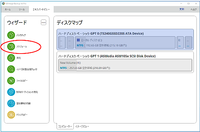Select the first small partition of disk 0
Screen dimensions: 200x132
pos(62,43)
